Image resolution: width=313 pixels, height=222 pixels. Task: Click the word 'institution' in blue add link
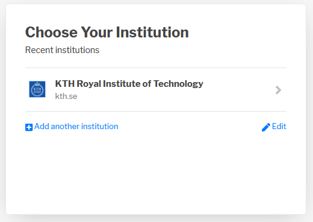tap(100, 127)
